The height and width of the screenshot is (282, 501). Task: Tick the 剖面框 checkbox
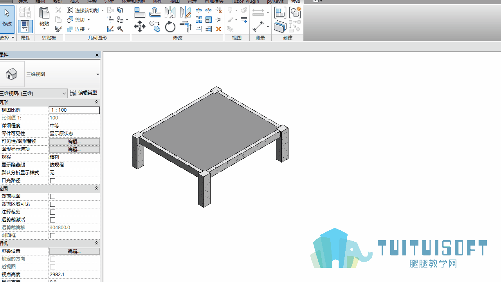pyautogui.click(x=53, y=235)
